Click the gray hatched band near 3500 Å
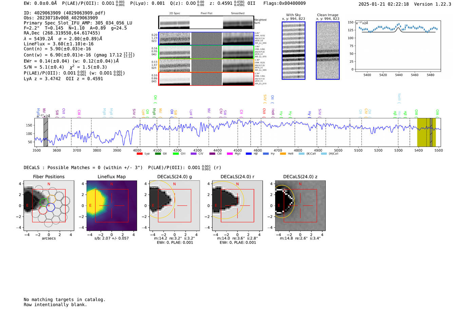This screenshot has height=323, width=475. click(45, 132)
